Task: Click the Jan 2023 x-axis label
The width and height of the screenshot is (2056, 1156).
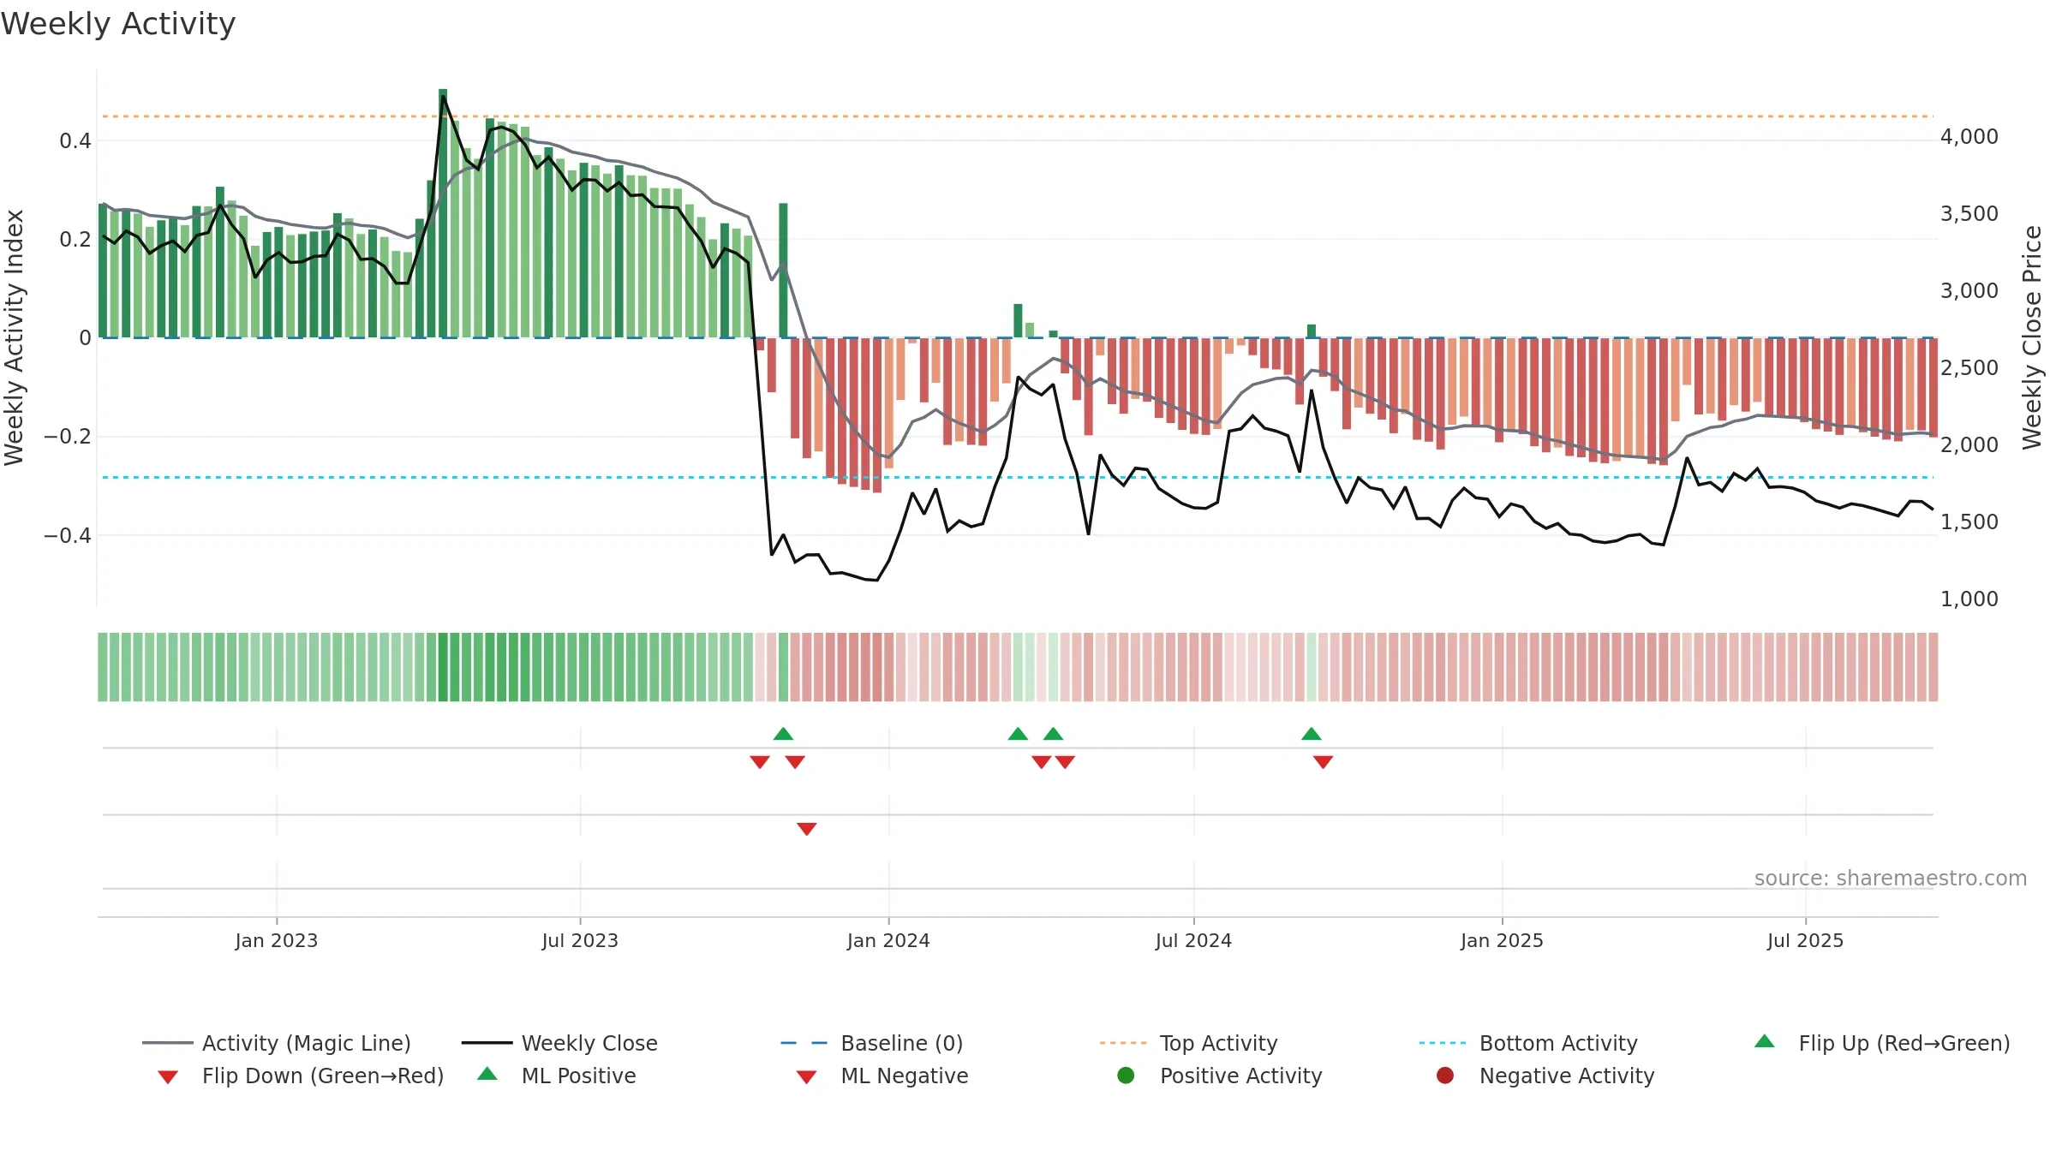Action: coord(277,940)
